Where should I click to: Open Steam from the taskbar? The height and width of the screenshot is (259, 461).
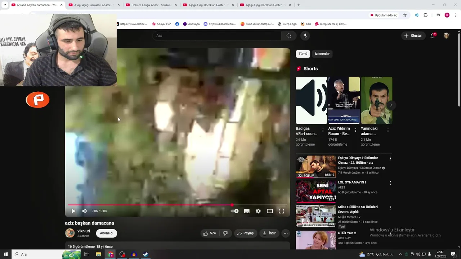coord(146,254)
